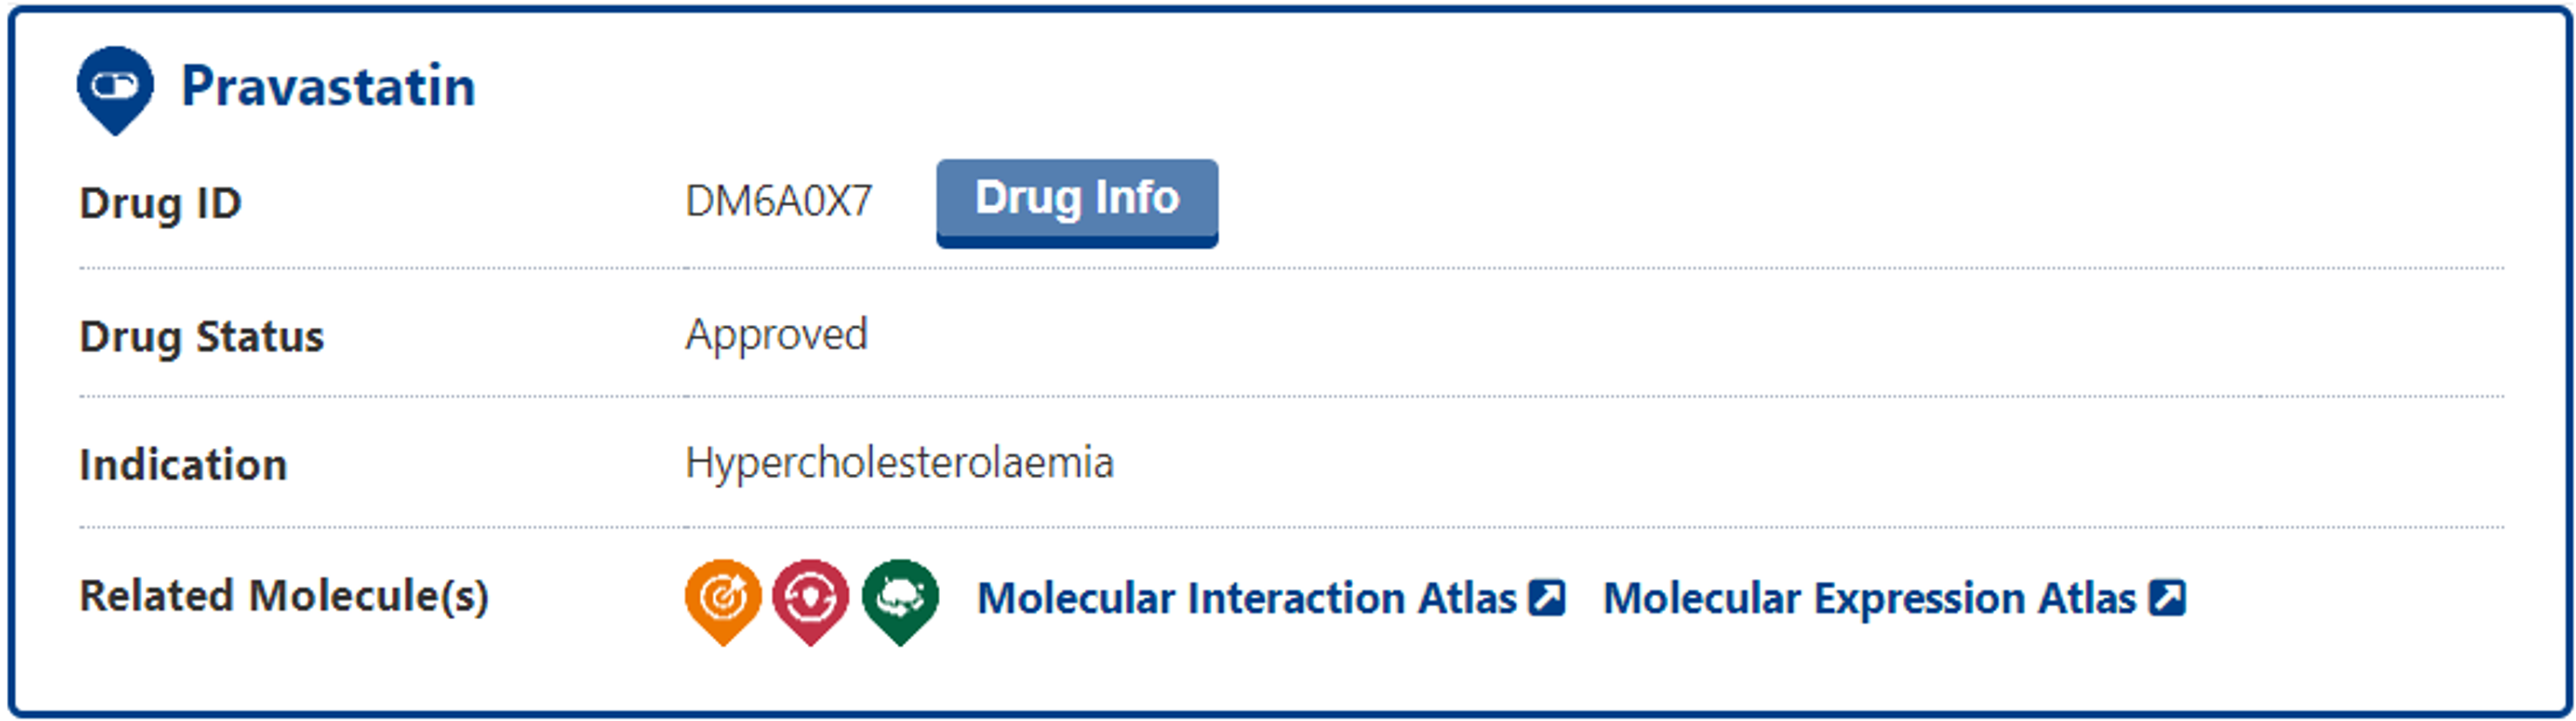This screenshot has width=2576, height=721.
Task: Click the drug ID value DM6A0X7
Action: (778, 202)
